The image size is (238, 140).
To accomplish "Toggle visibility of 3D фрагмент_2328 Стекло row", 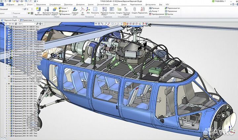I will click(9, 79).
